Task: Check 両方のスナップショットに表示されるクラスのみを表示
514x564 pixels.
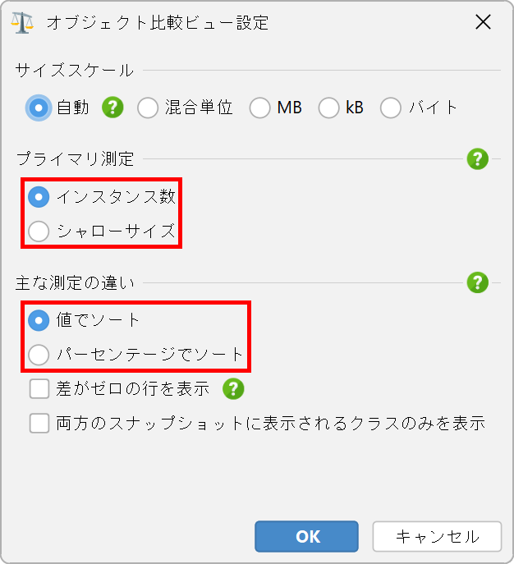Action: coord(39,424)
